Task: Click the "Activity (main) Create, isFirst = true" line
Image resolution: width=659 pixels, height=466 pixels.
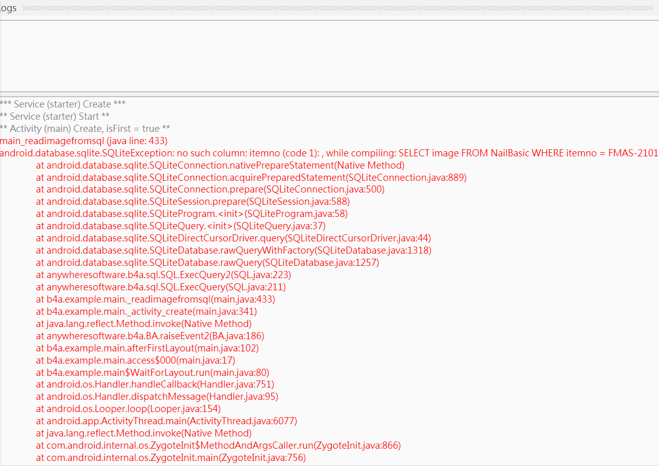Action: (85, 129)
